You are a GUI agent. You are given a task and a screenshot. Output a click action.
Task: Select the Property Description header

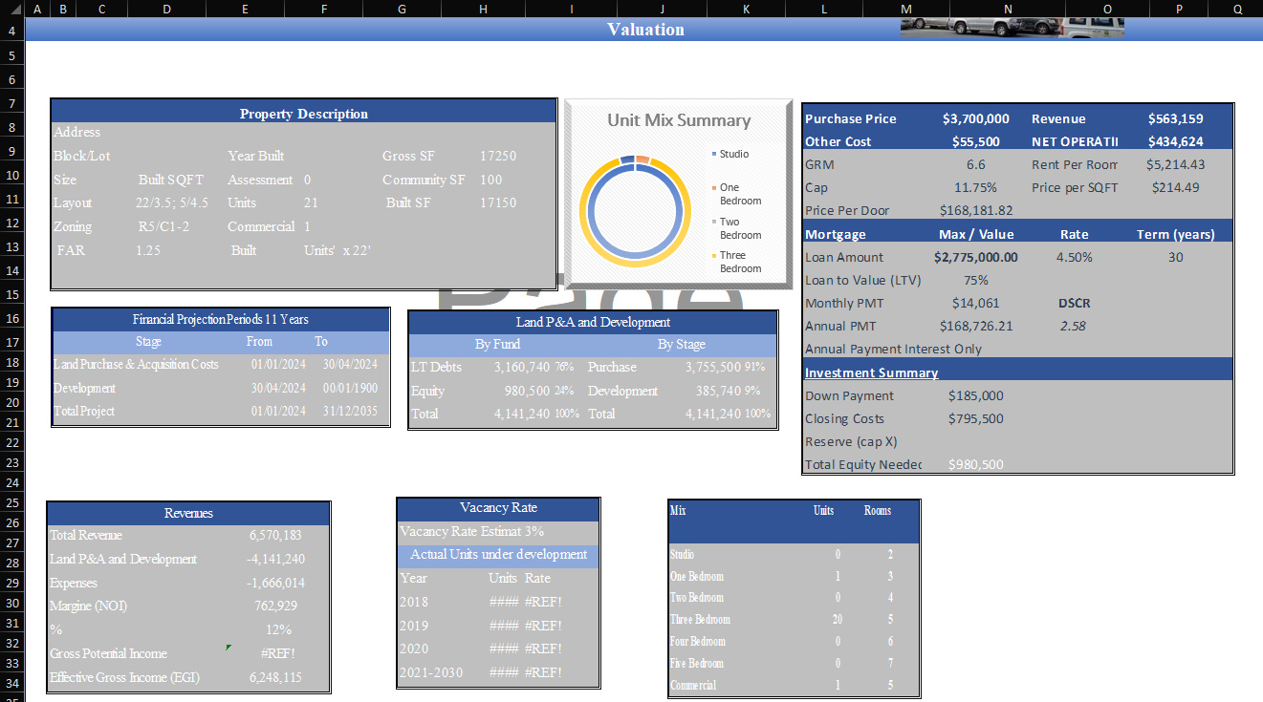coord(303,114)
